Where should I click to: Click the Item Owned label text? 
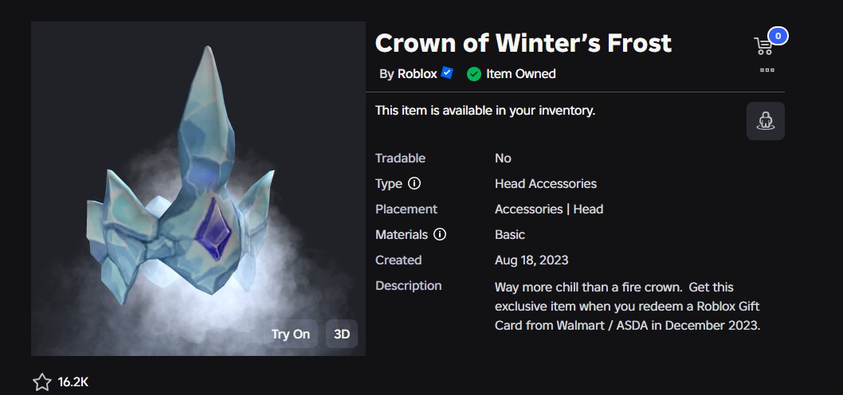pos(521,73)
